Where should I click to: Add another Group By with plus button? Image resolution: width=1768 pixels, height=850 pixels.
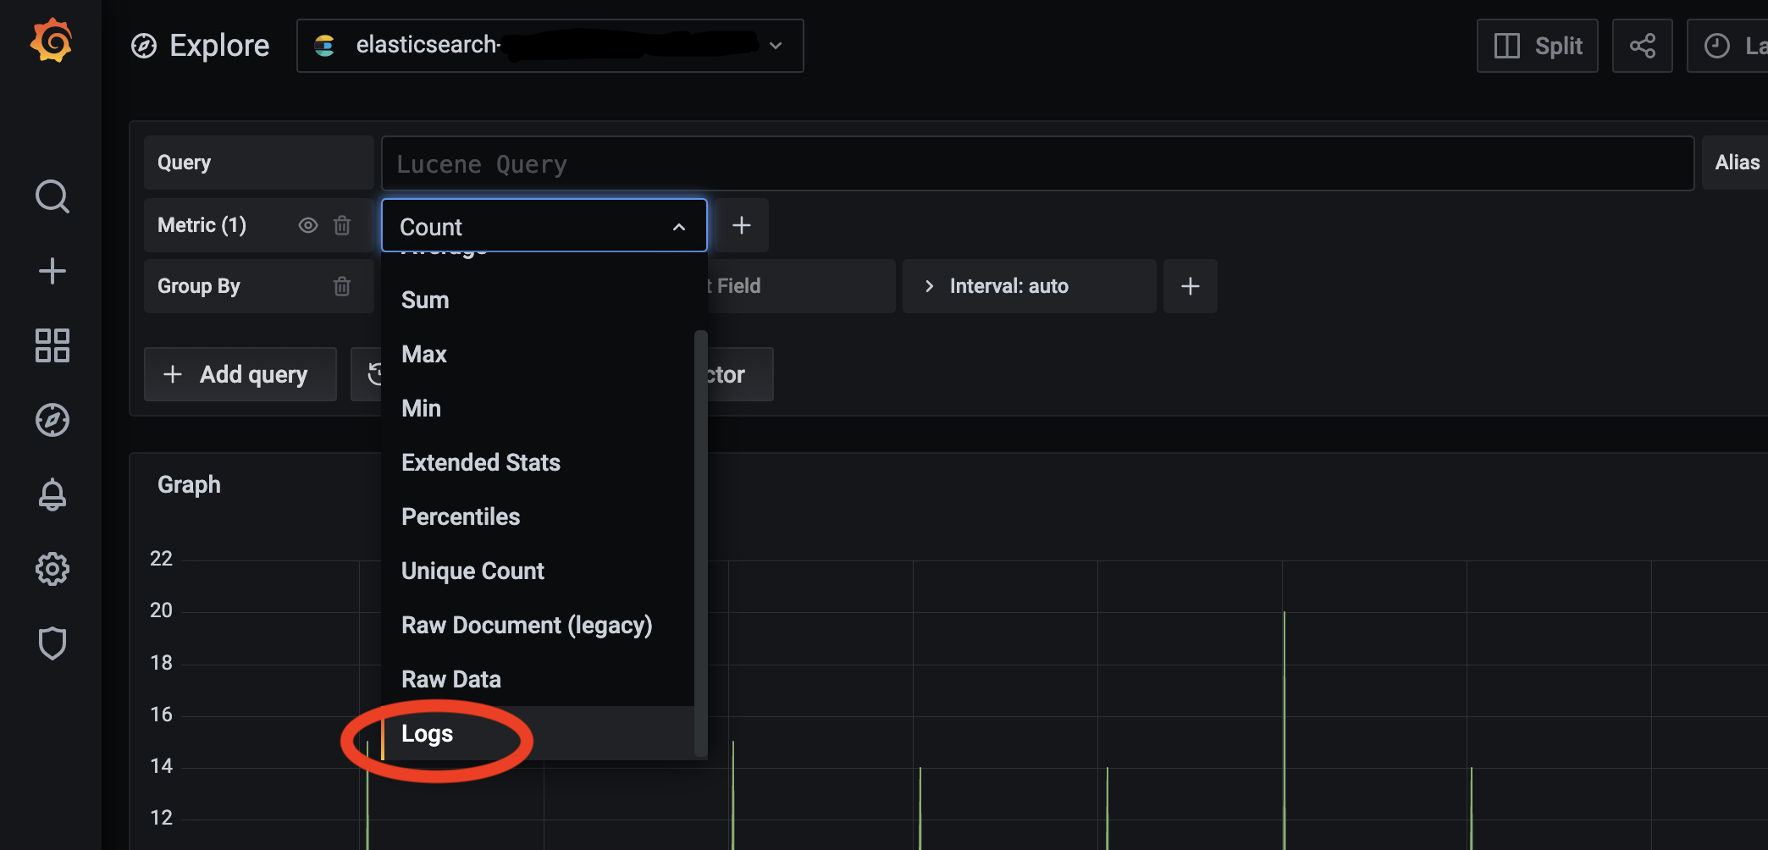pyautogui.click(x=1191, y=286)
